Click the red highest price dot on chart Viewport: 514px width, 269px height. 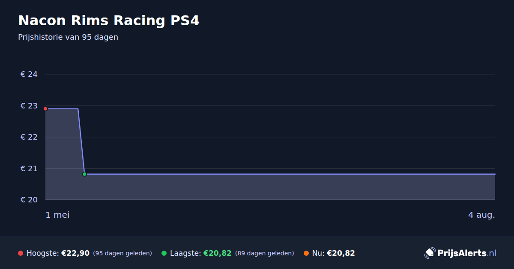[45, 109]
